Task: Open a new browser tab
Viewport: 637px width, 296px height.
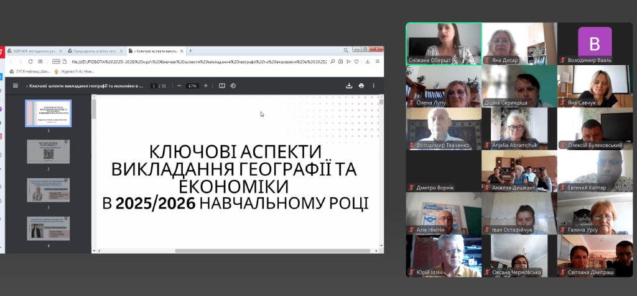Action: pos(190,51)
